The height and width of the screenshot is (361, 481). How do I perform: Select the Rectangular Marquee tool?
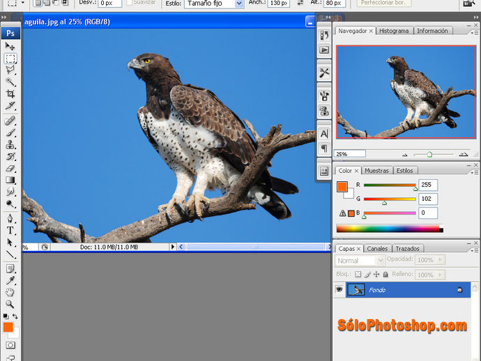pos(10,59)
